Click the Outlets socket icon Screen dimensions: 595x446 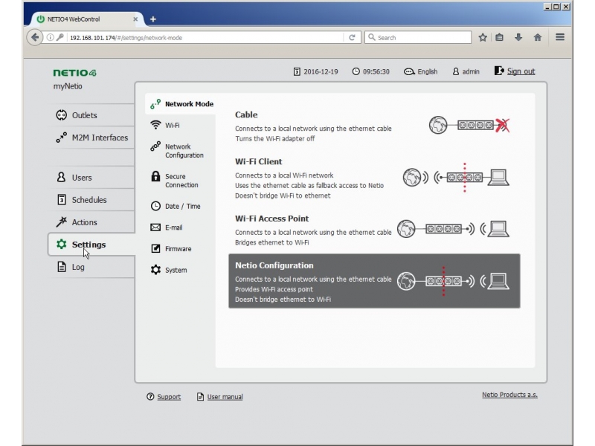pyautogui.click(x=61, y=115)
